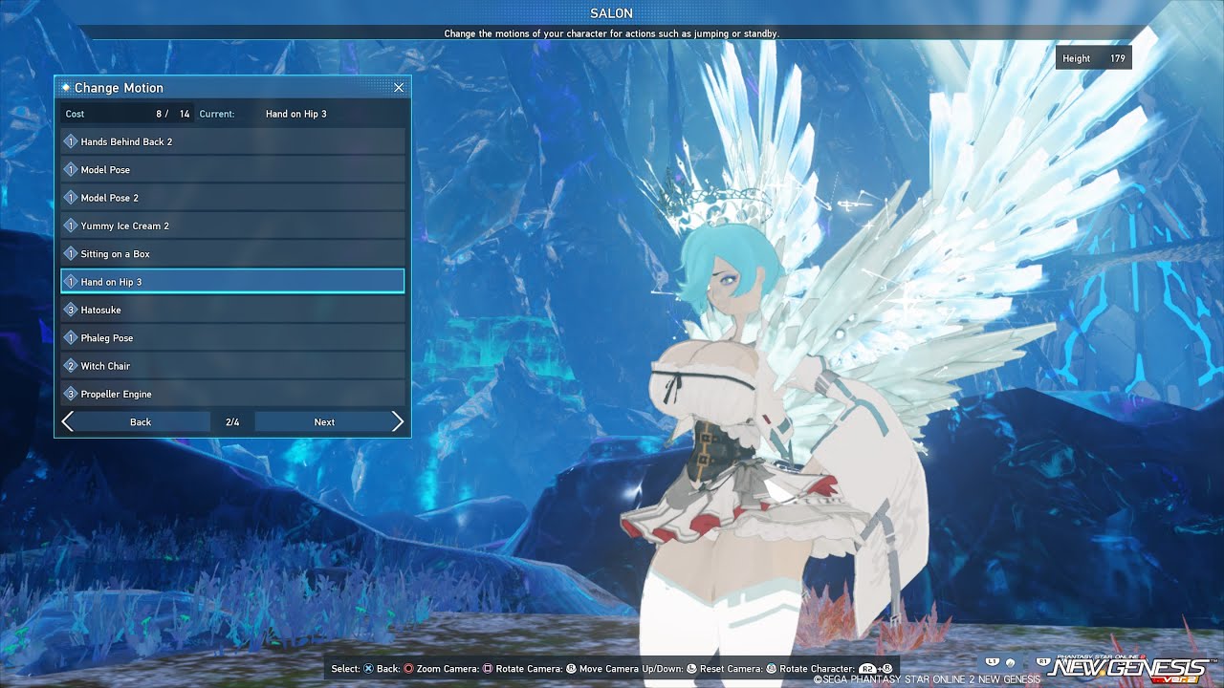Click the cross button icon for Select
This screenshot has height=688, width=1224.
(x=367, y=669)
